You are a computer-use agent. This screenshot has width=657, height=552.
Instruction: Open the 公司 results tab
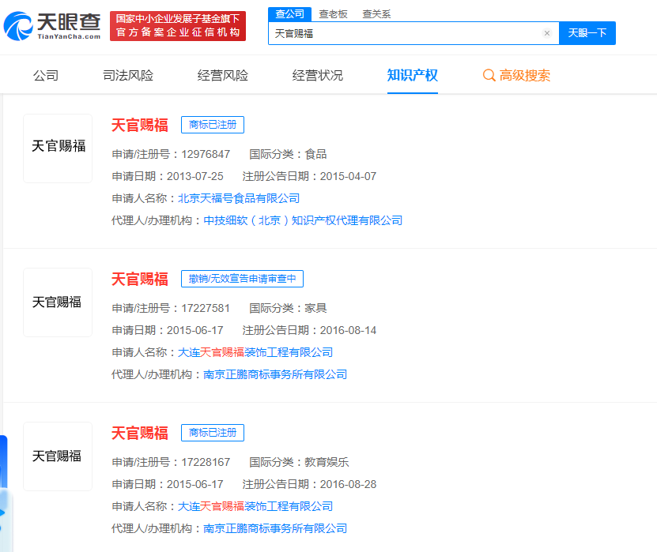[46, 75]
